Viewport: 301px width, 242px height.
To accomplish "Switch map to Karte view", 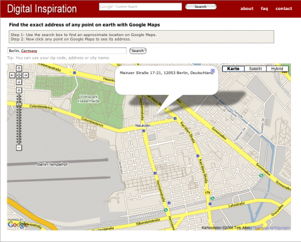I will [233, 69].
